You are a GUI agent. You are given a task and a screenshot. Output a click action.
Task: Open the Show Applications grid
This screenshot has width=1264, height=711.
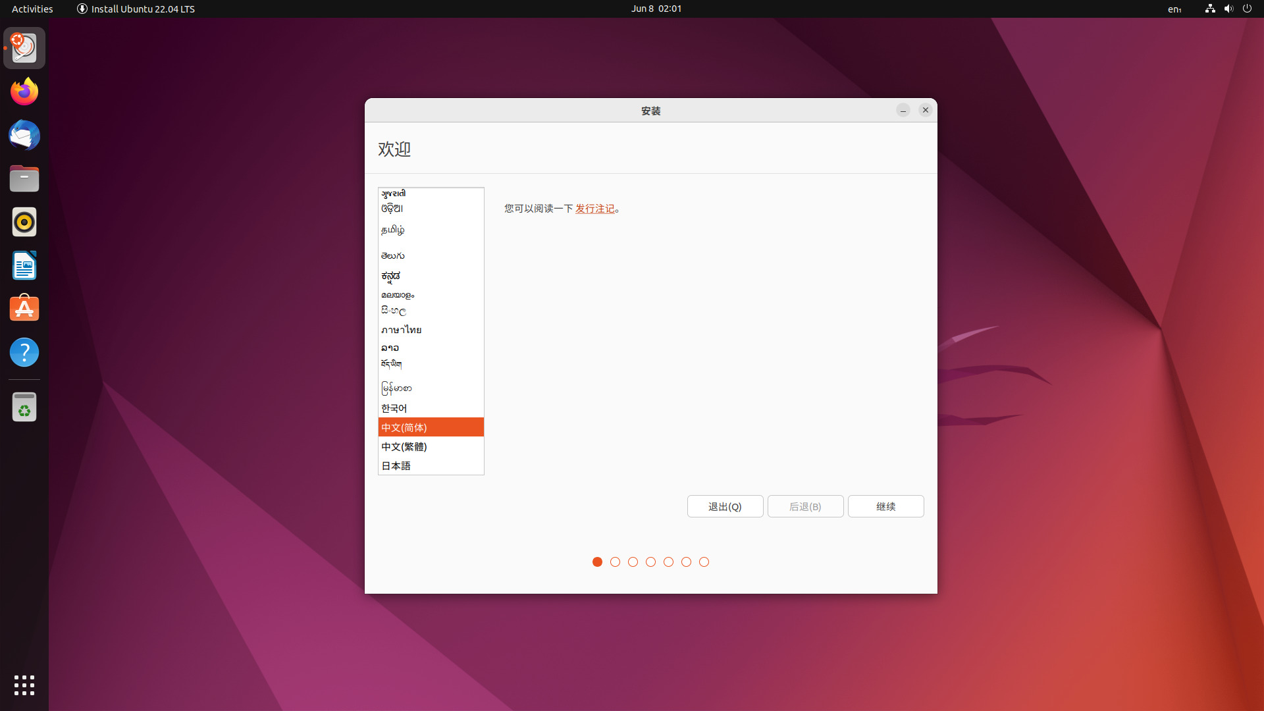point(24,685)
